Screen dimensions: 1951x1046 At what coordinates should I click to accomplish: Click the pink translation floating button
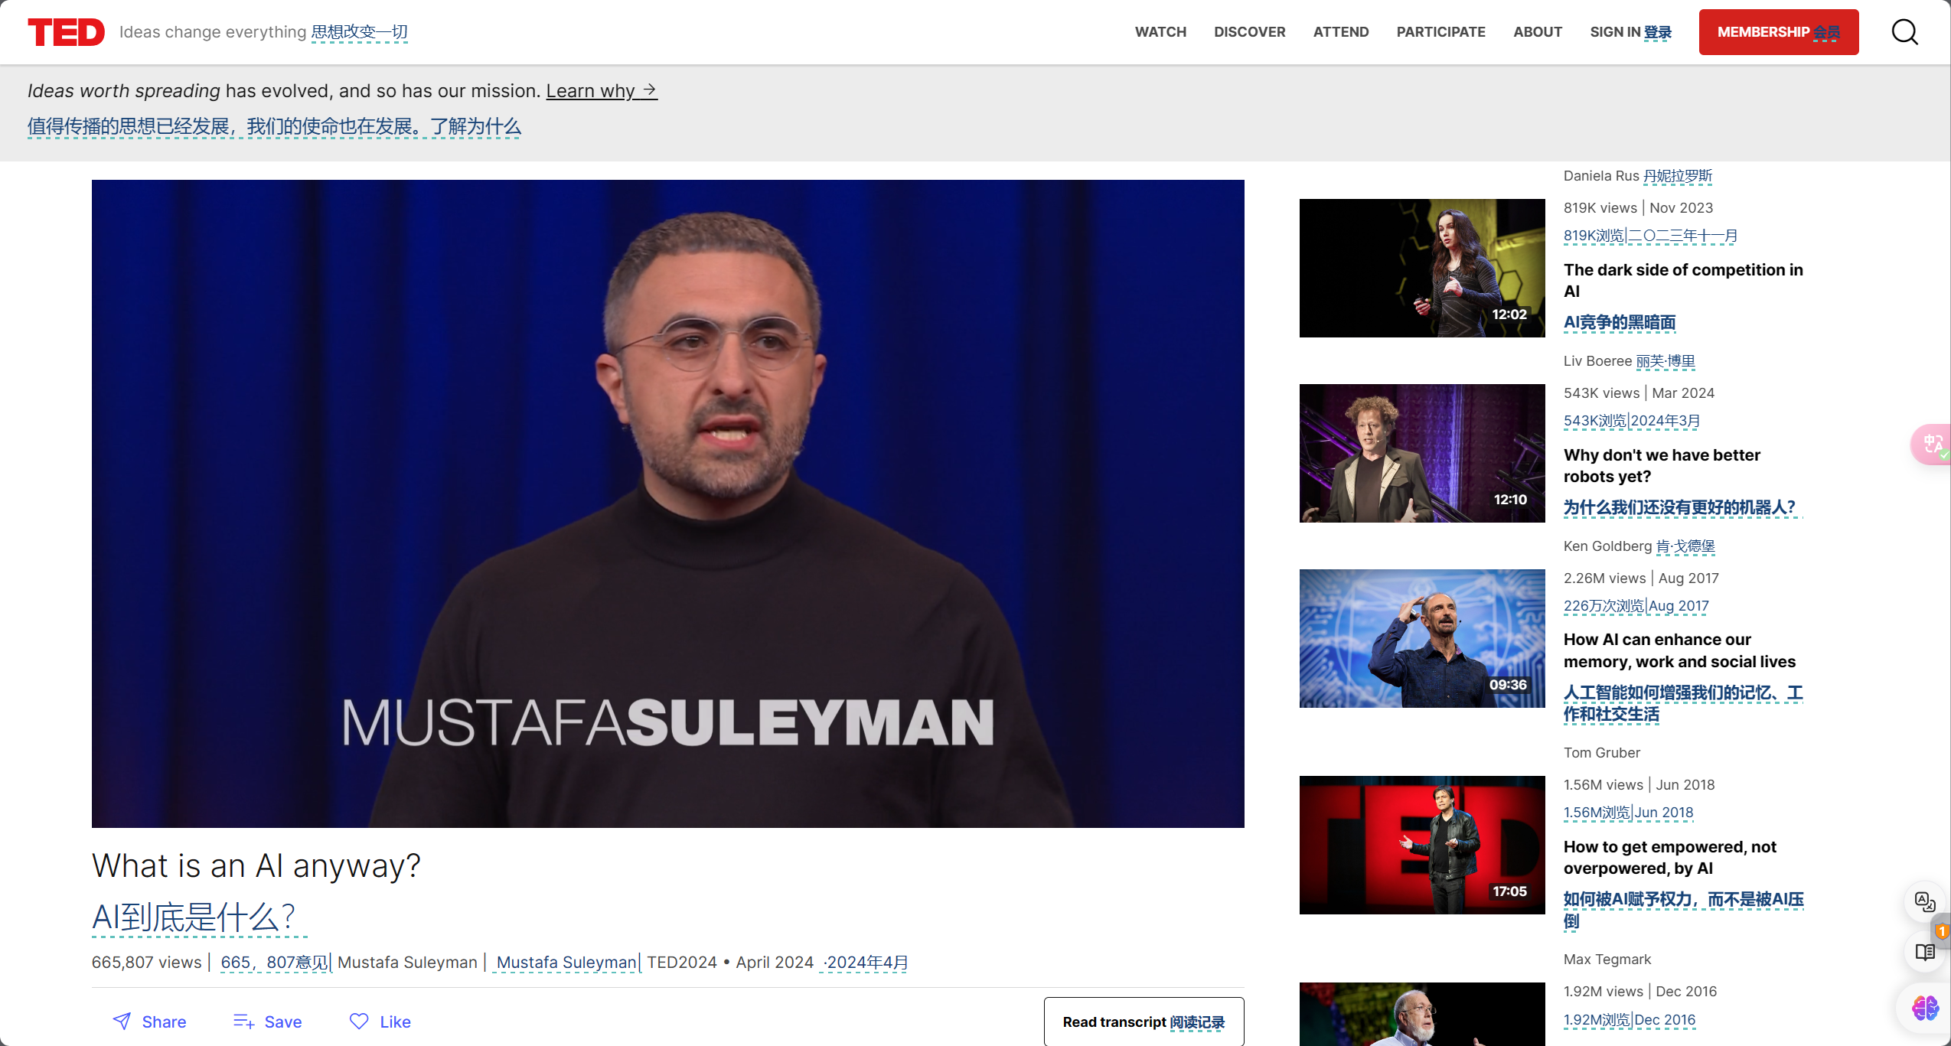1932,444
